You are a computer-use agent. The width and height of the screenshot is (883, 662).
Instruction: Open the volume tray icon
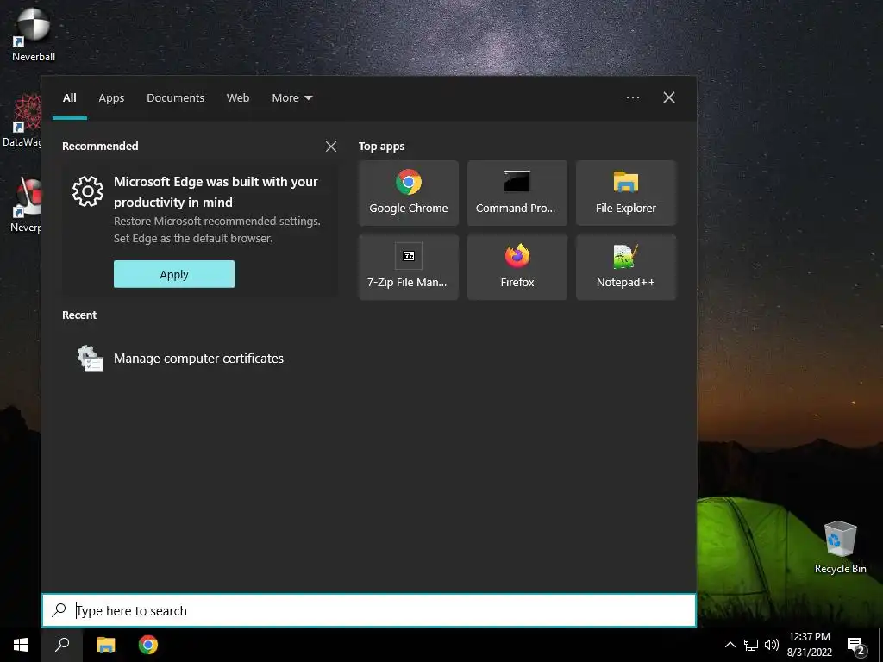pos(772,645)
